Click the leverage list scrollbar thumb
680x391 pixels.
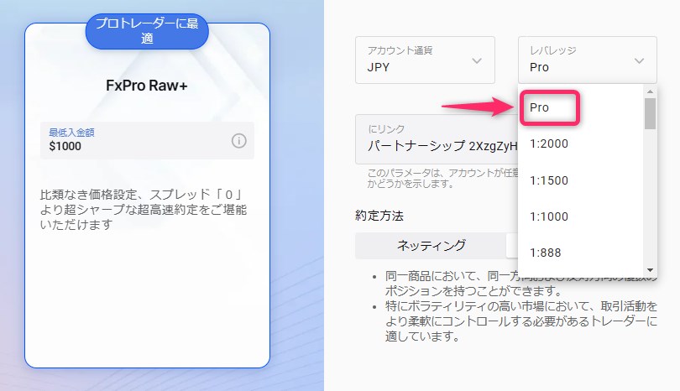650,113
